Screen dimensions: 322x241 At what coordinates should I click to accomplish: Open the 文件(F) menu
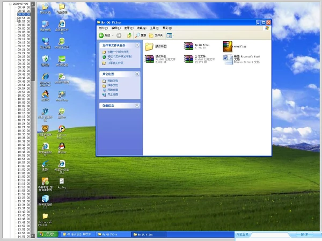(103, 28)
